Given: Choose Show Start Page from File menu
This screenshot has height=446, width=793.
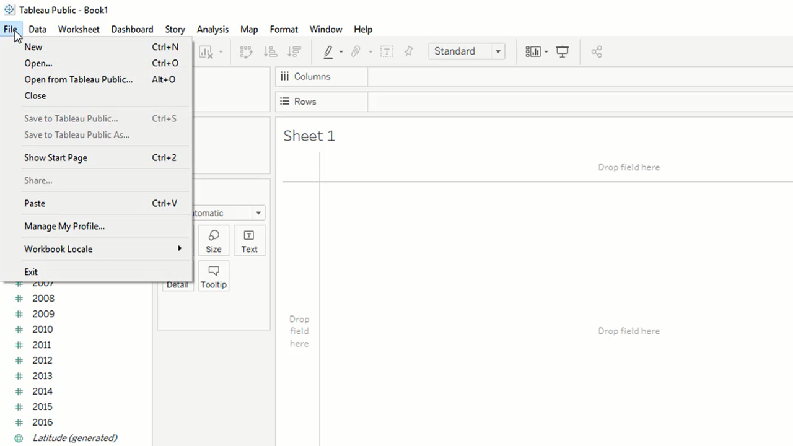Looking at the screenshot, I should (56, 157).
